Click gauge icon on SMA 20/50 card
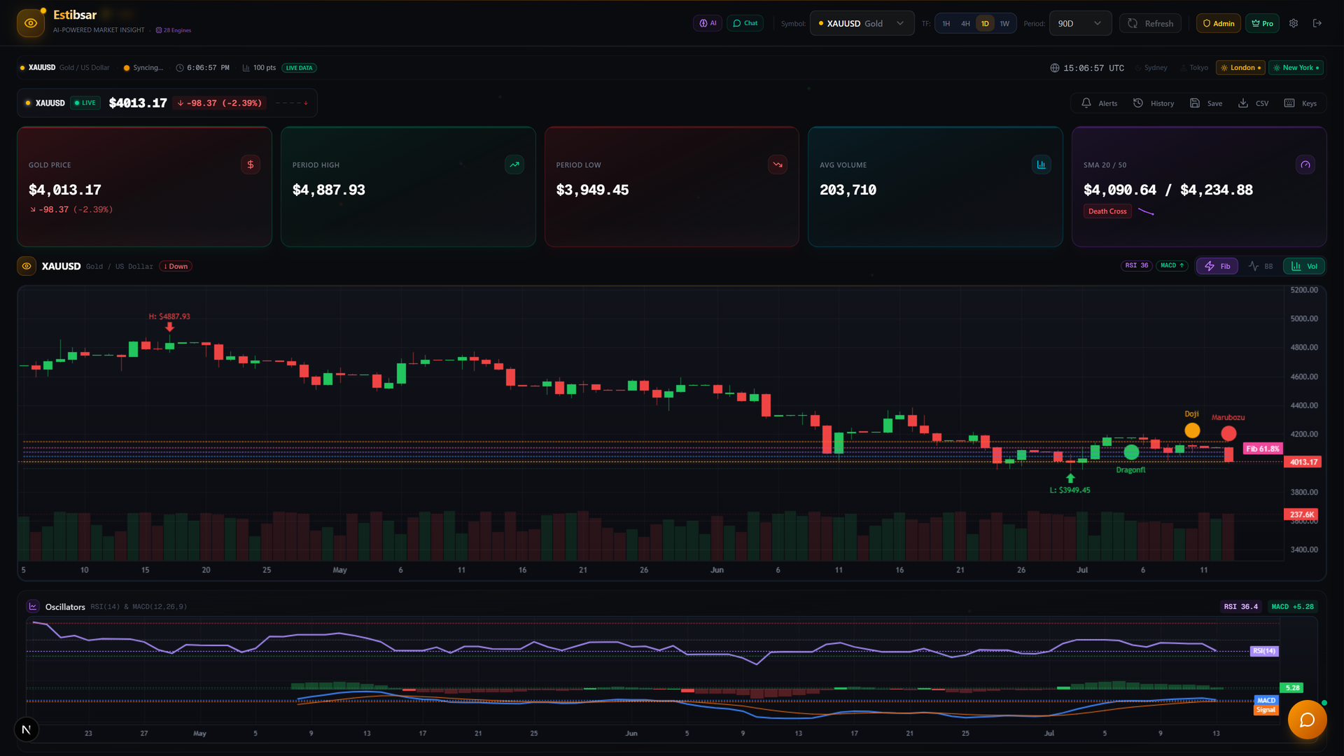The height and width of the screenshot is (756, 1344). [x=1305, y=164]
